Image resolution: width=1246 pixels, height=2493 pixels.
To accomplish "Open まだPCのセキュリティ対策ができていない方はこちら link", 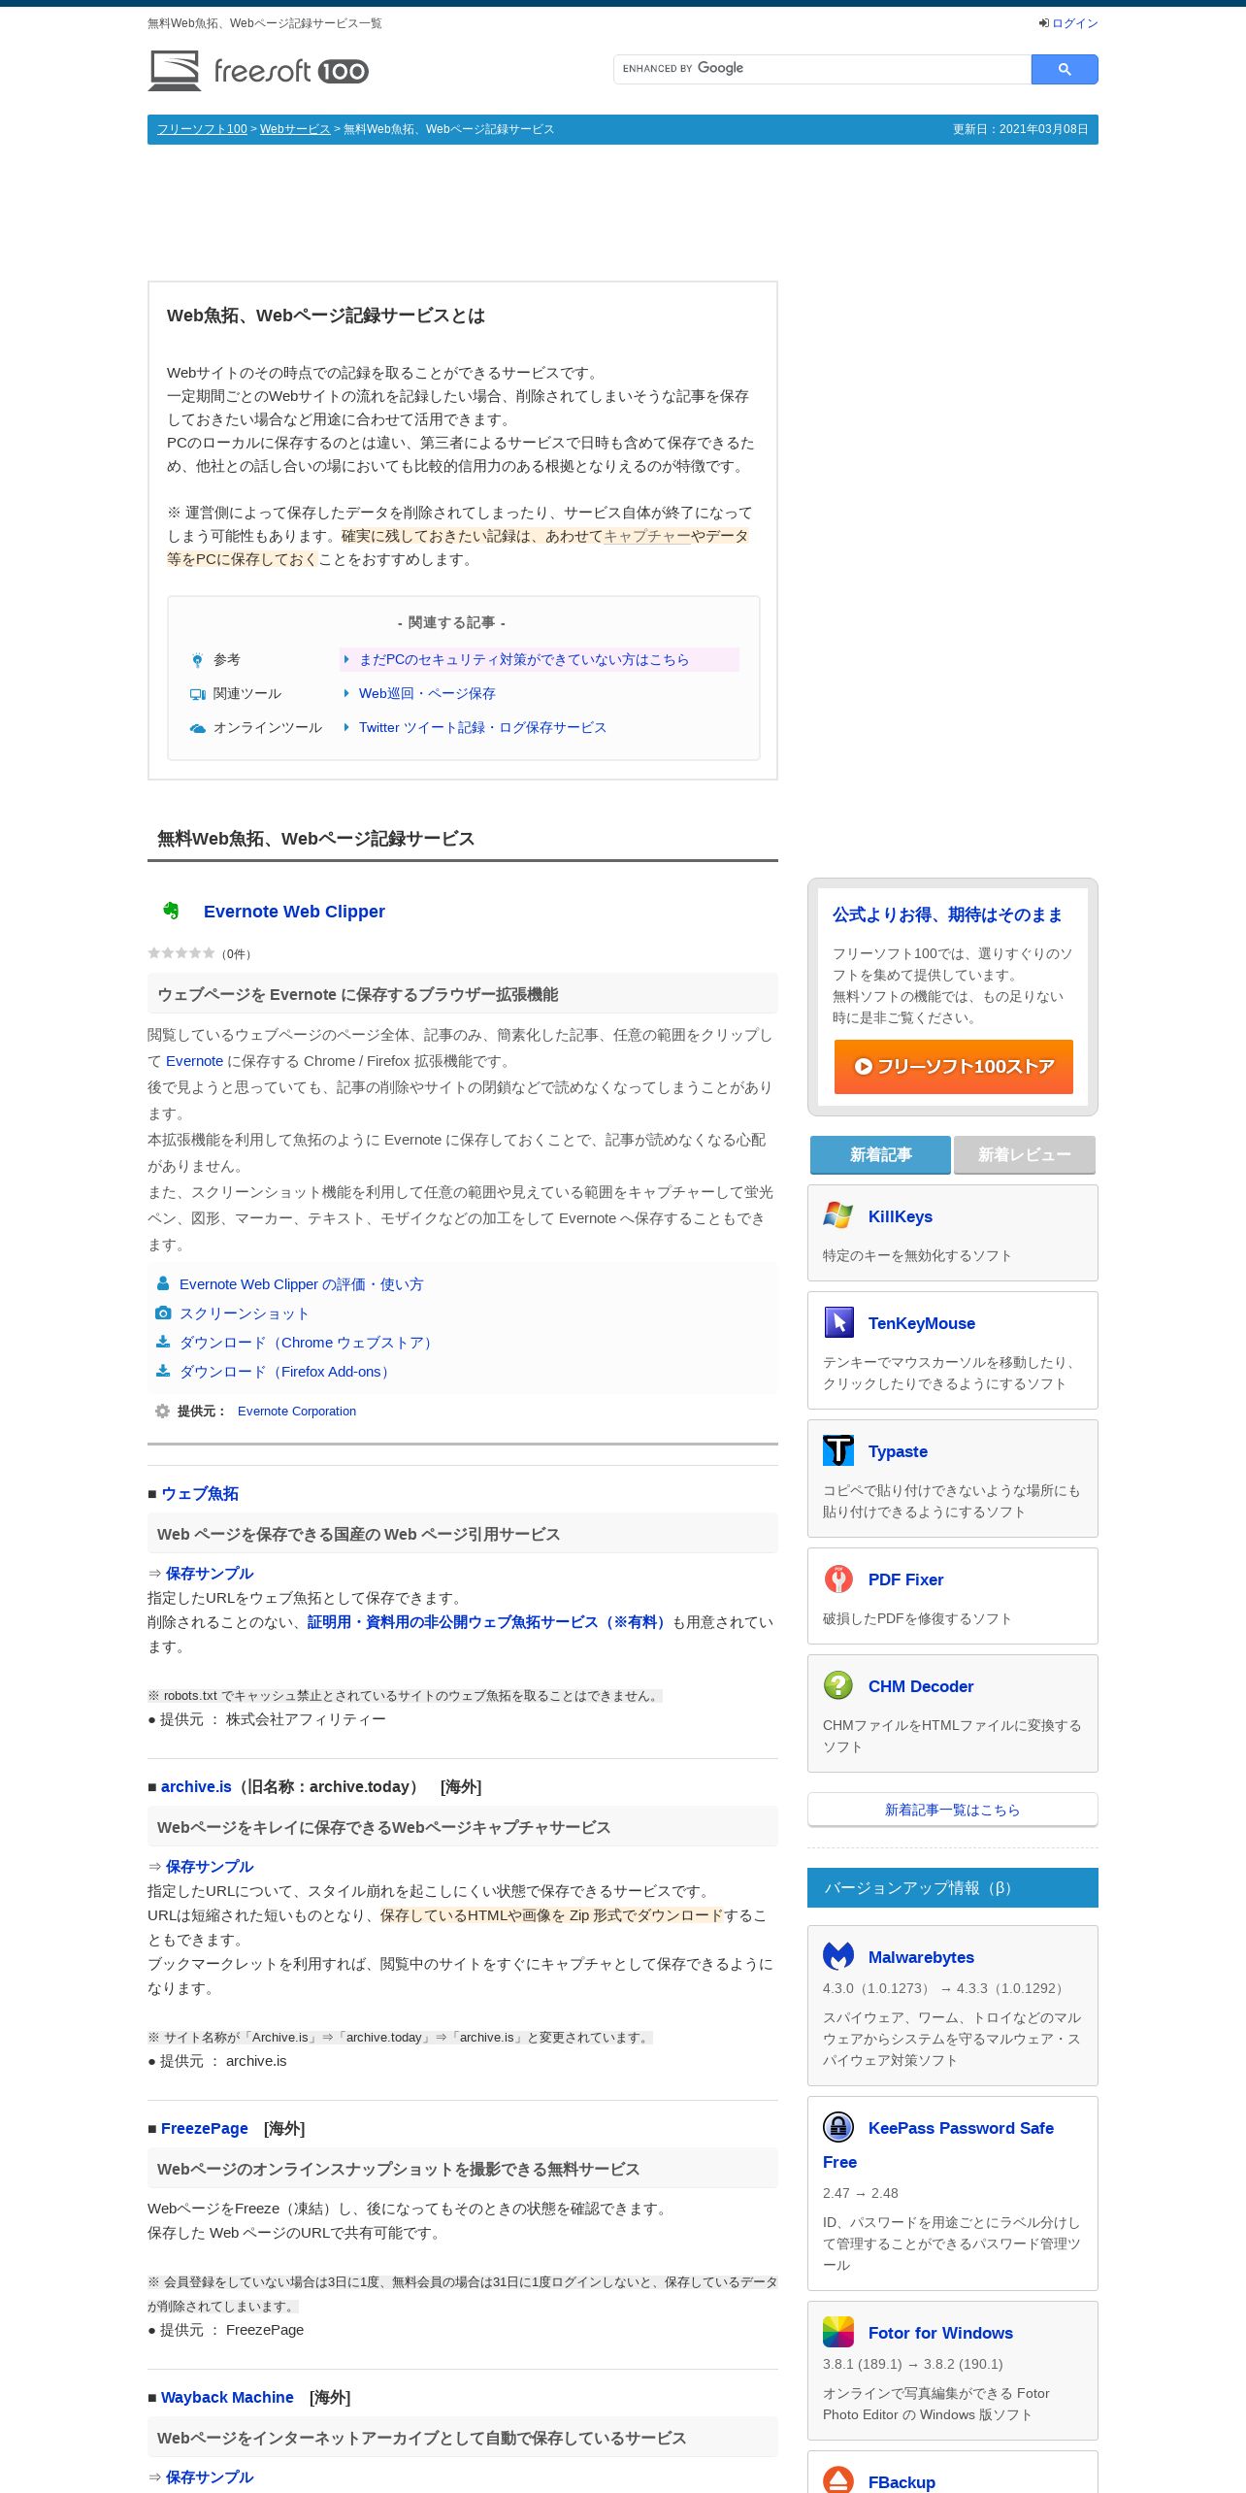I will (x=524, y=660).
